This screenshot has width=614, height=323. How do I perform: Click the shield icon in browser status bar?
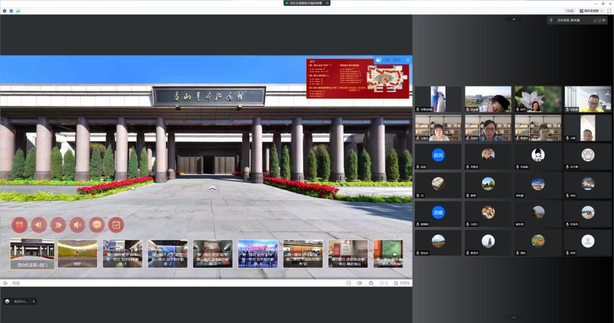[x=348, y=283]
